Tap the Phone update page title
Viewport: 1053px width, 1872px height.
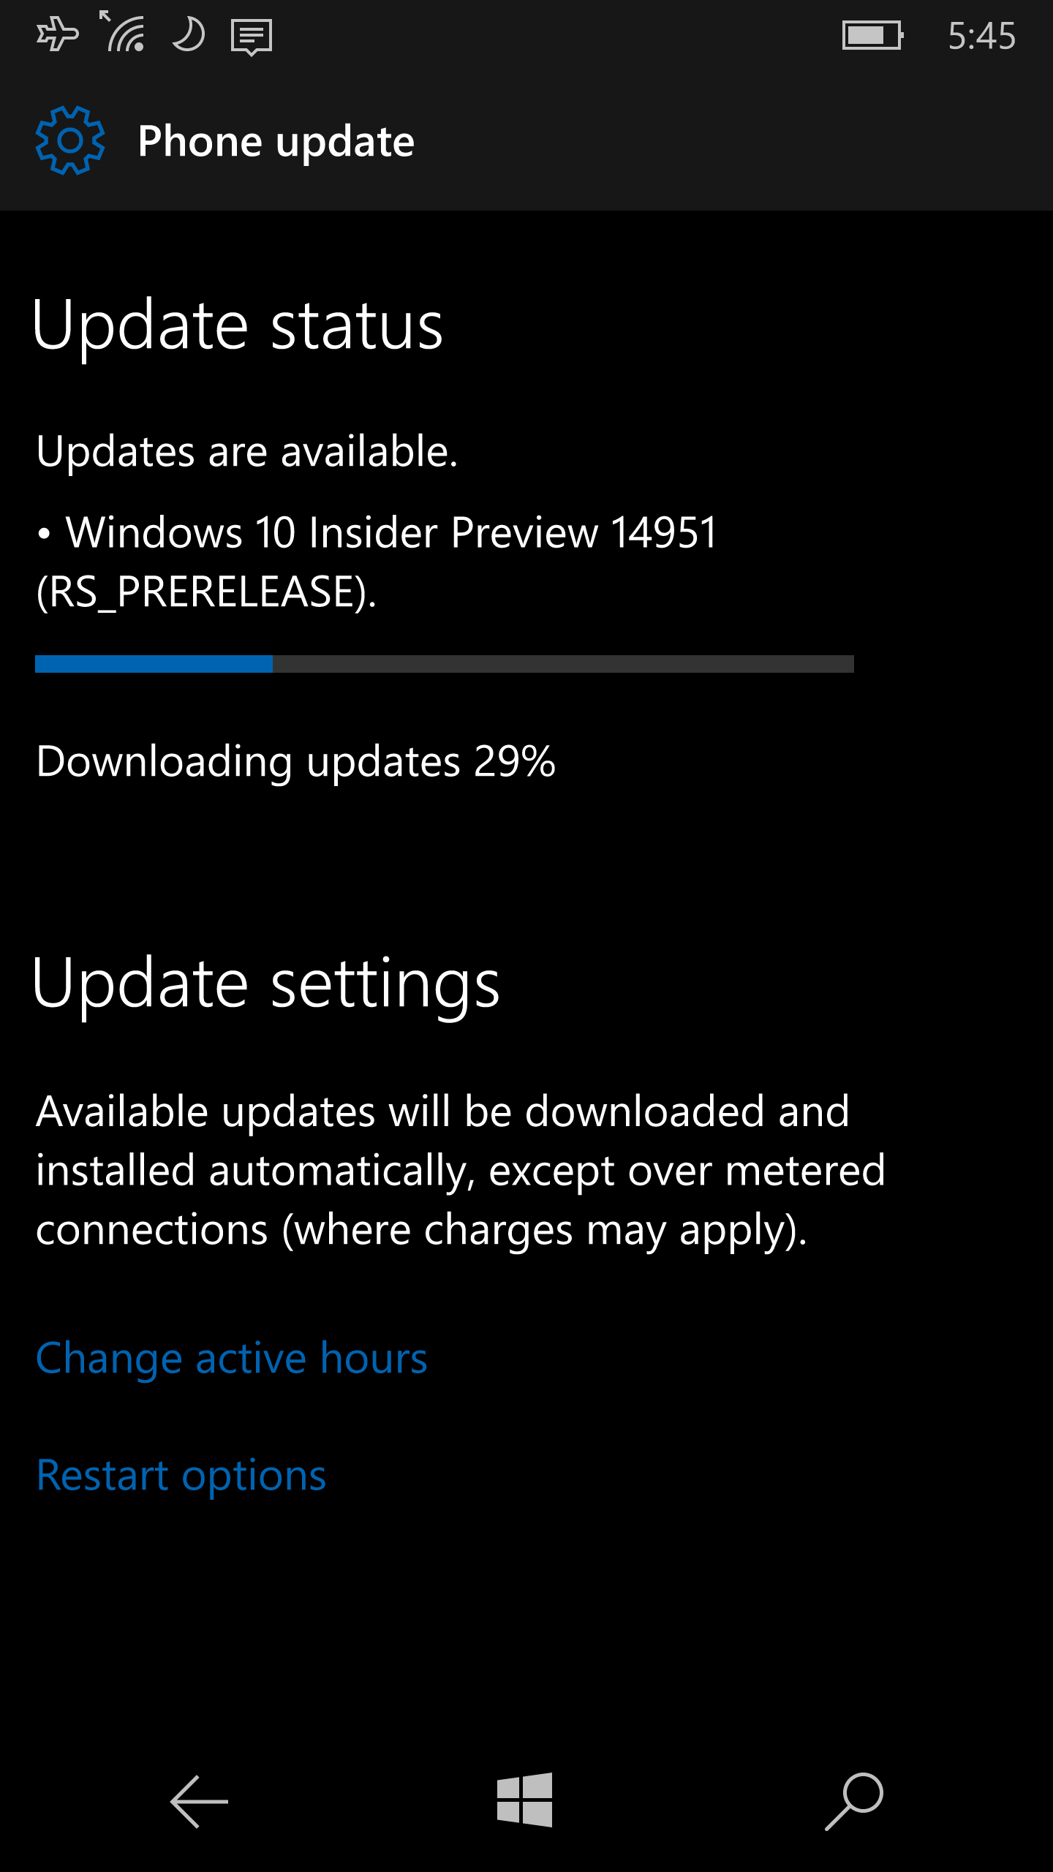pos(276,141)
